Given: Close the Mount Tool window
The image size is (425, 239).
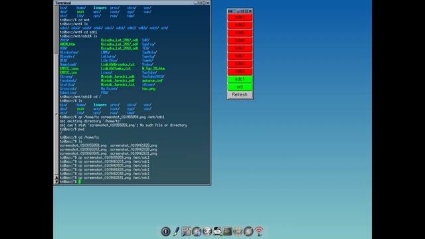Looking at the screenshot, I should click(250, 11).
